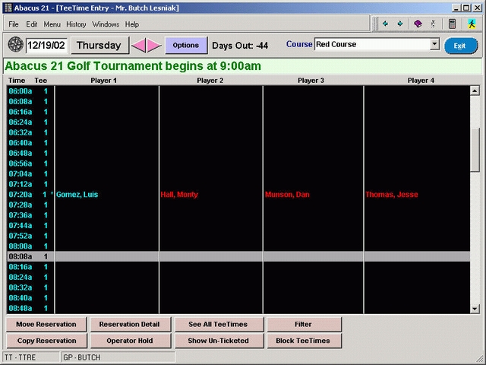Select the 07:04a tee time
This screenshot has height=365, width=486.
[x=21, y=174]
